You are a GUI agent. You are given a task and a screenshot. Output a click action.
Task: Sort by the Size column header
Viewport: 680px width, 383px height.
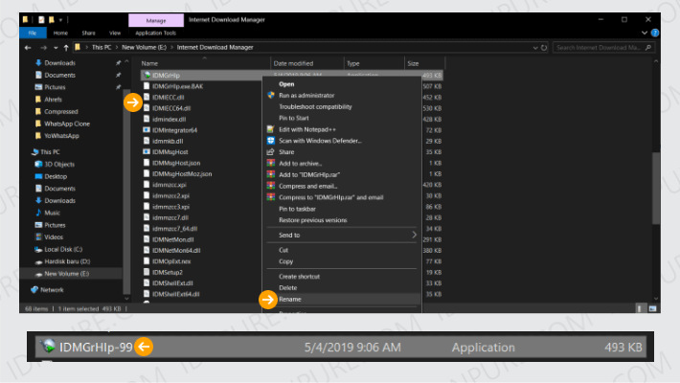click(413, 63)
